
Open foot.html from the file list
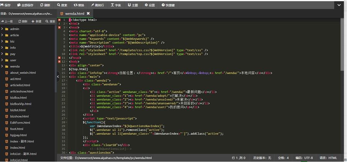pyautogui.click(x=17, y=129)
